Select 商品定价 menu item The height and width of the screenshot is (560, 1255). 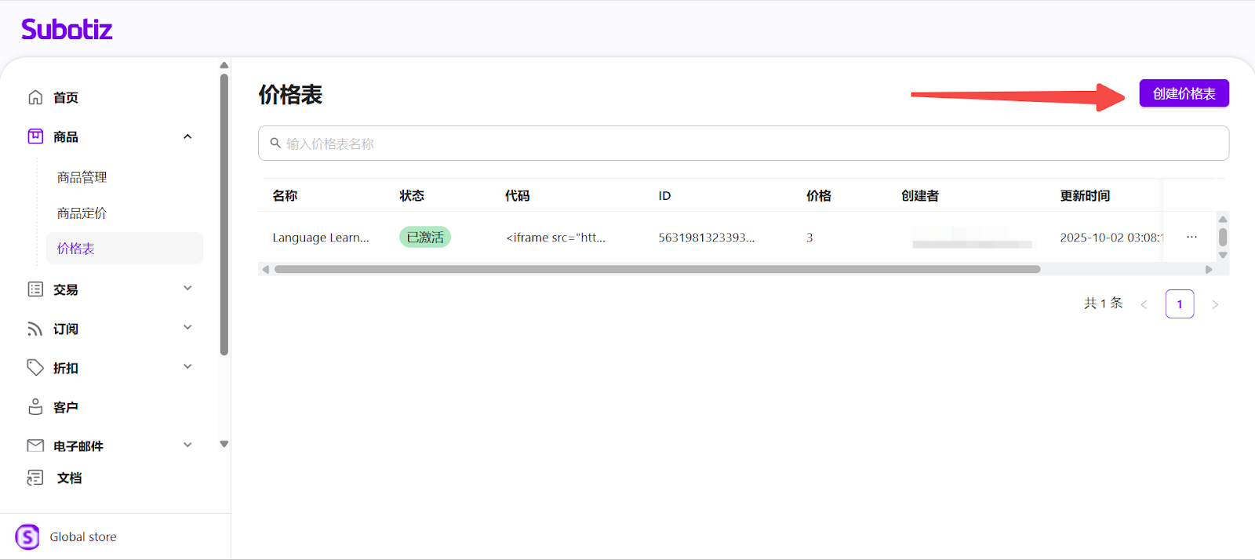pos(82,213)
